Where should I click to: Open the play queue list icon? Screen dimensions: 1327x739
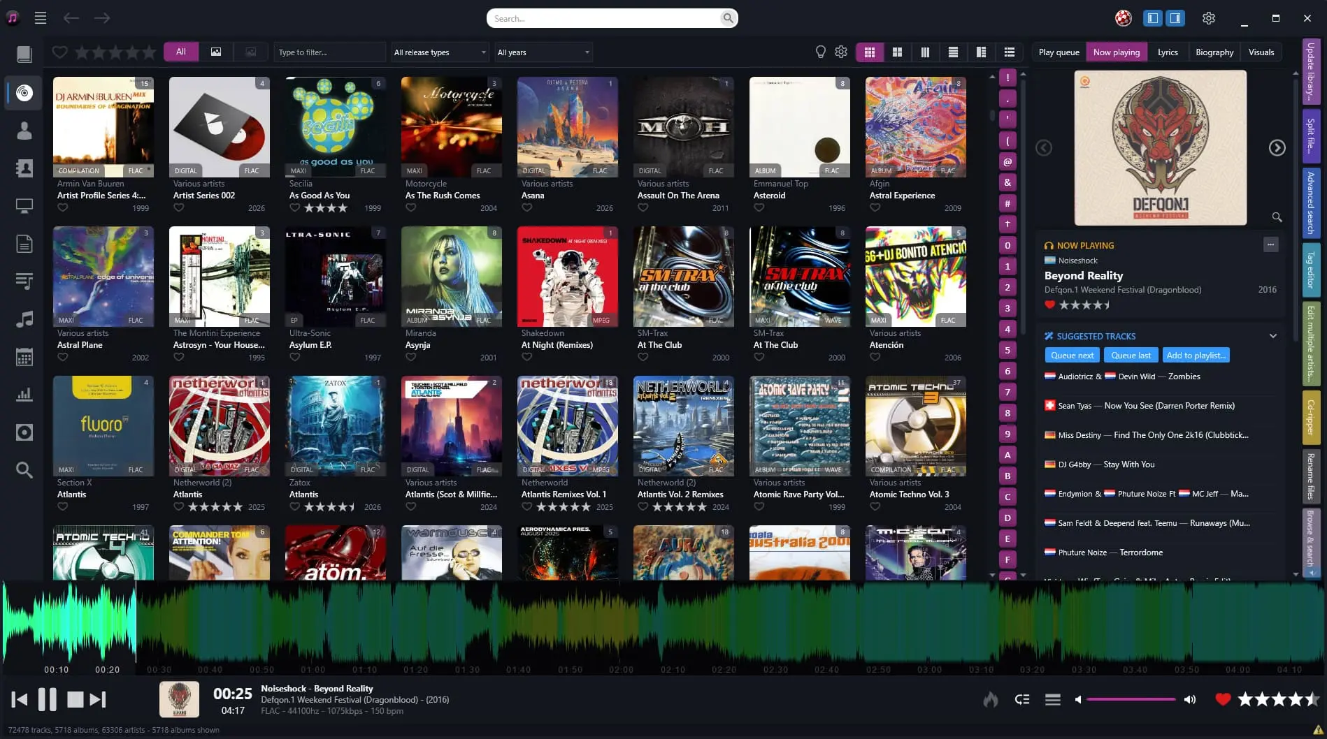pos(1053,699)
